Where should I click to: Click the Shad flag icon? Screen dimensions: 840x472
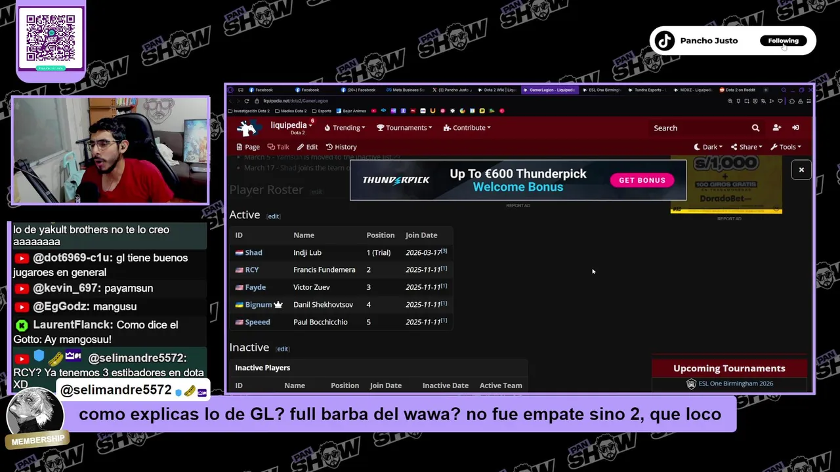pyautogui.click(x=240, y=252)
